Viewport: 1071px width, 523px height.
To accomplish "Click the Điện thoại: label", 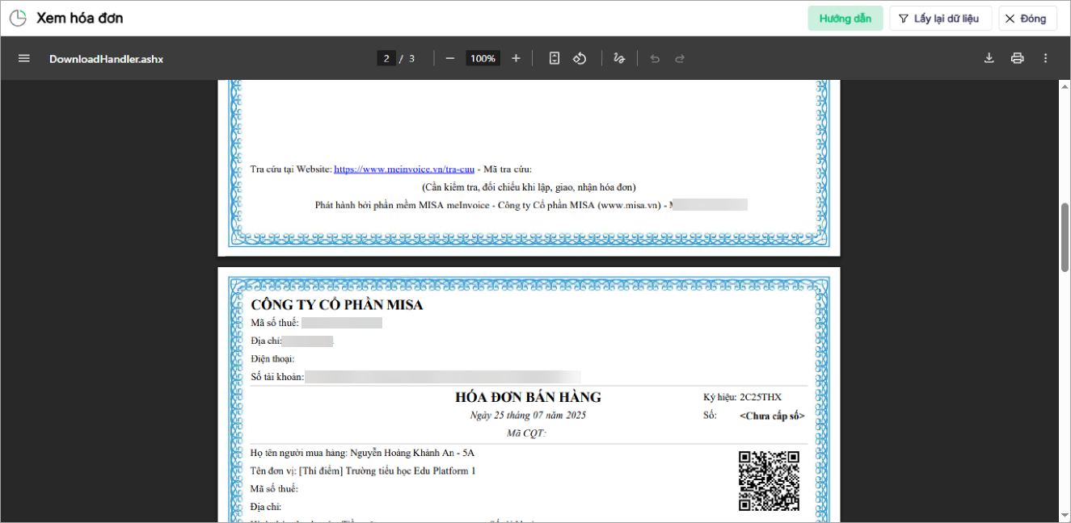I will click(272, 358).
